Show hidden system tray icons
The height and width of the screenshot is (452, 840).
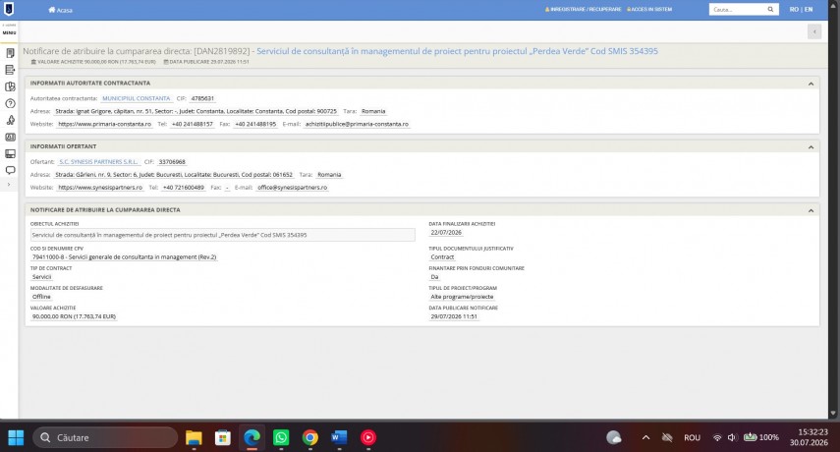click(646, 437)
